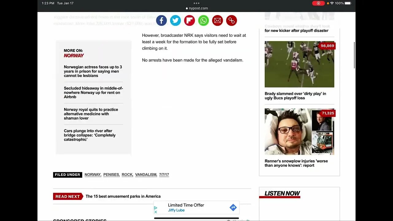Tap the 1:23 PM clock
Viewport: 393px width, 221px height.
48,3
